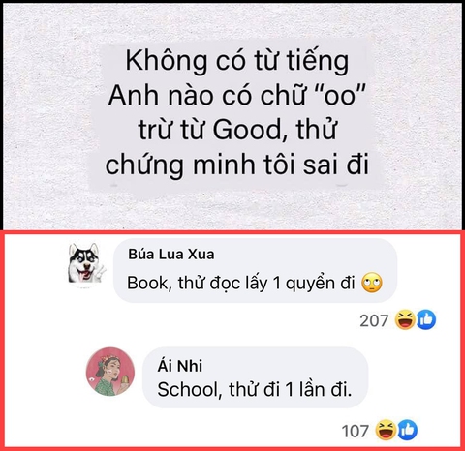
Task: Open the 107 reactions count
Action: pos(356,432)
